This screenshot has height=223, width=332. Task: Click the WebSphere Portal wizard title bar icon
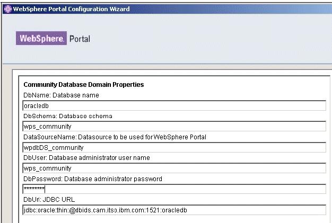(x=8, y=9)
